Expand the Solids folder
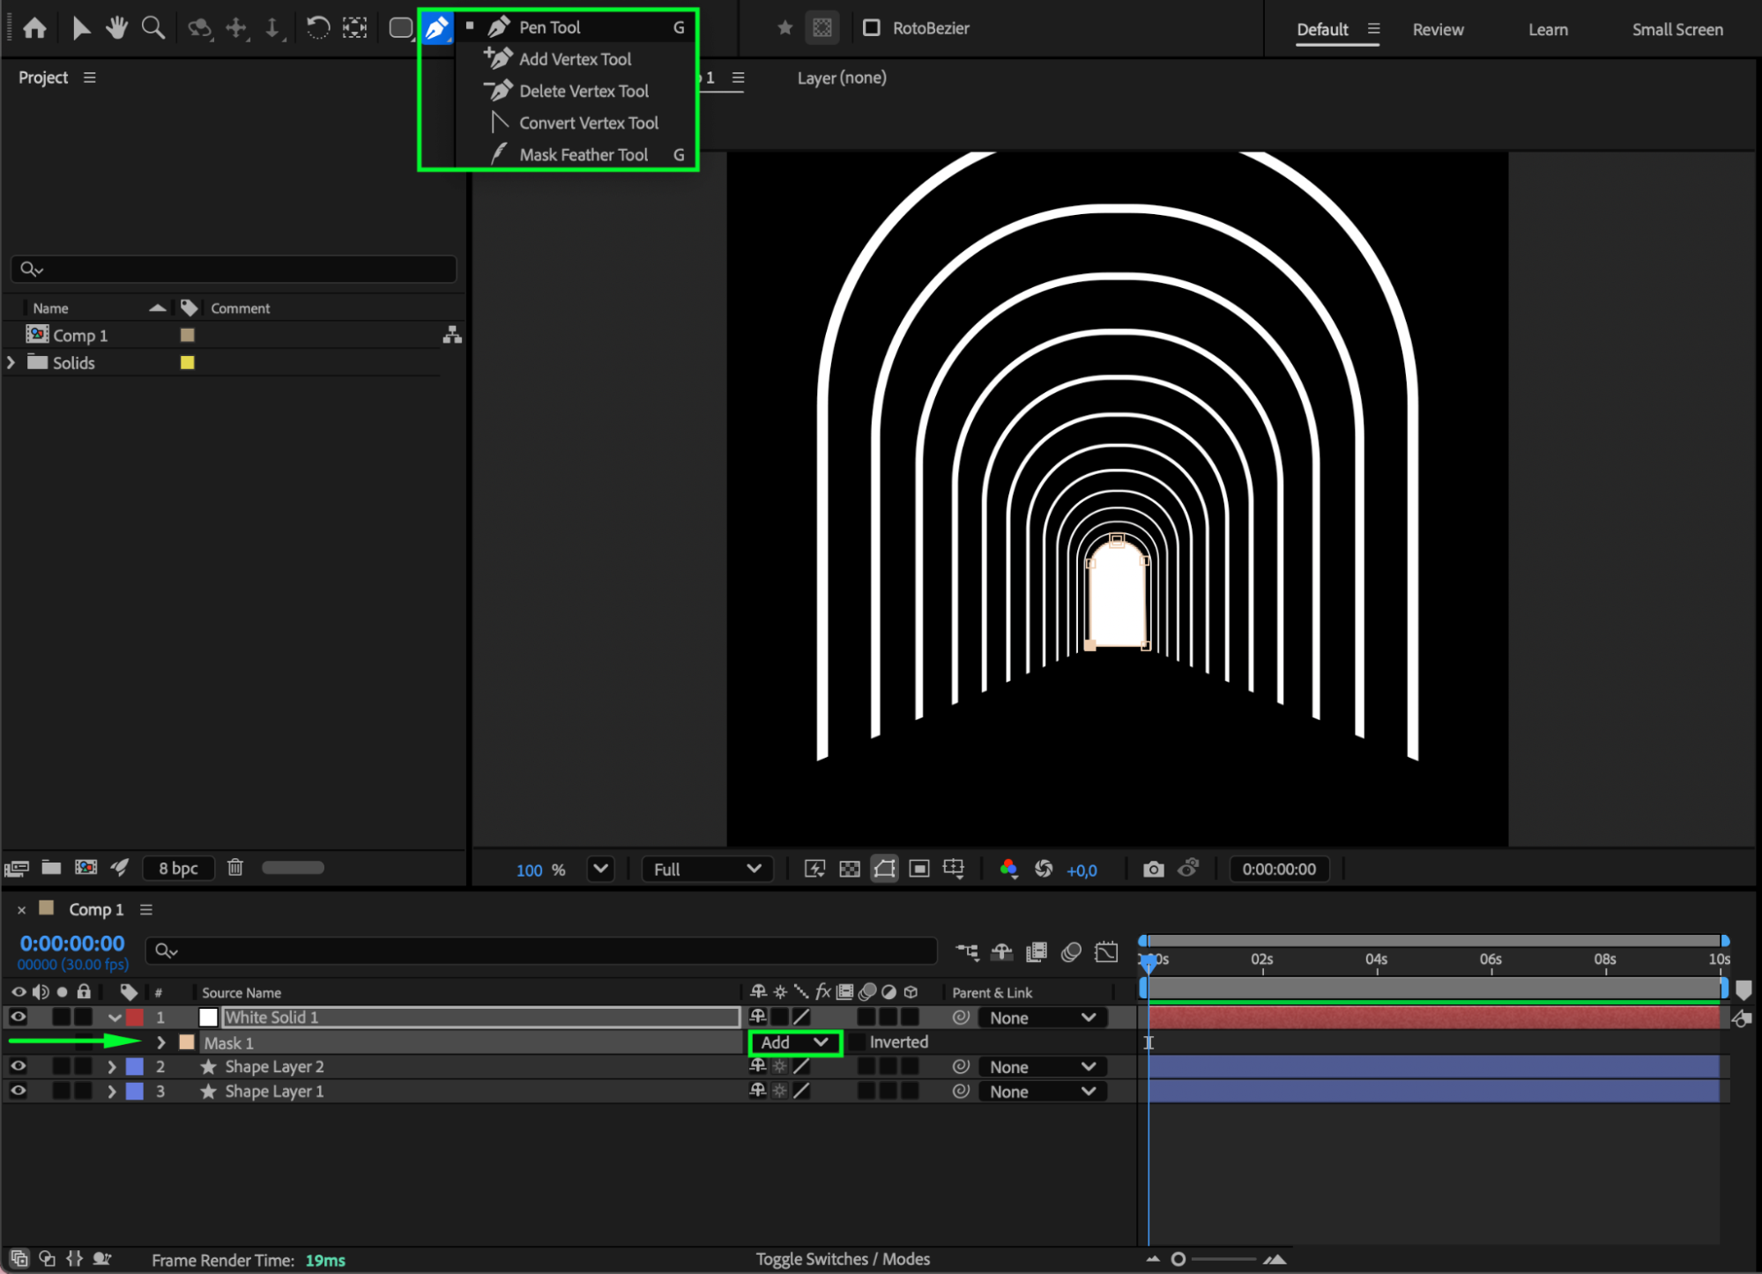The height and width of the screenshot is (1274, 1762). 11,363
